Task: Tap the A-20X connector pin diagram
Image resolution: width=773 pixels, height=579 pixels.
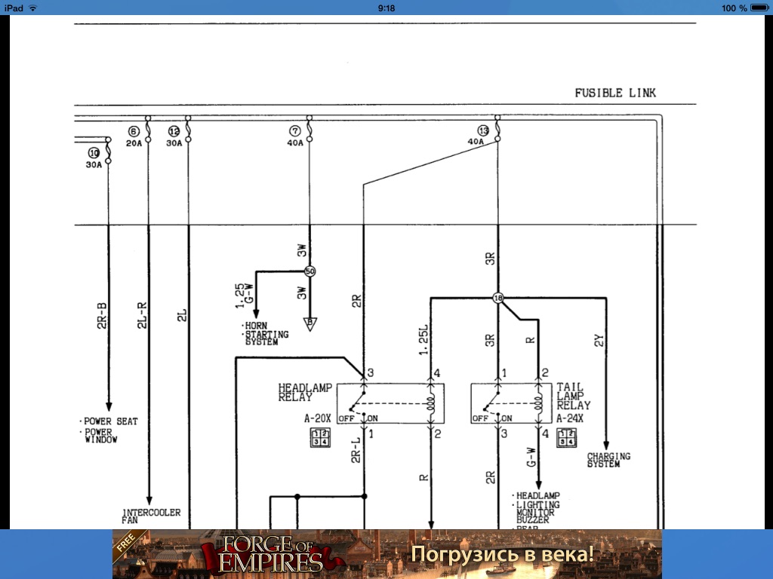Action: point(320,438)
